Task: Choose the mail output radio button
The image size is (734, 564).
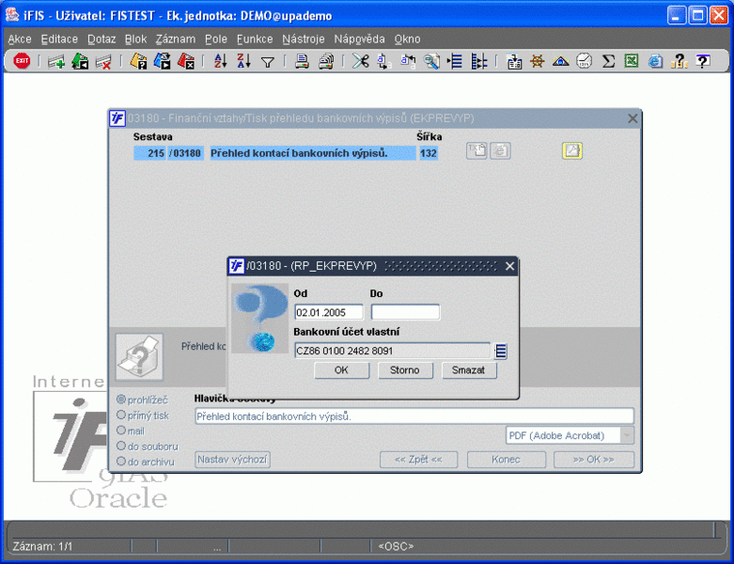Action: pos(121,431)
